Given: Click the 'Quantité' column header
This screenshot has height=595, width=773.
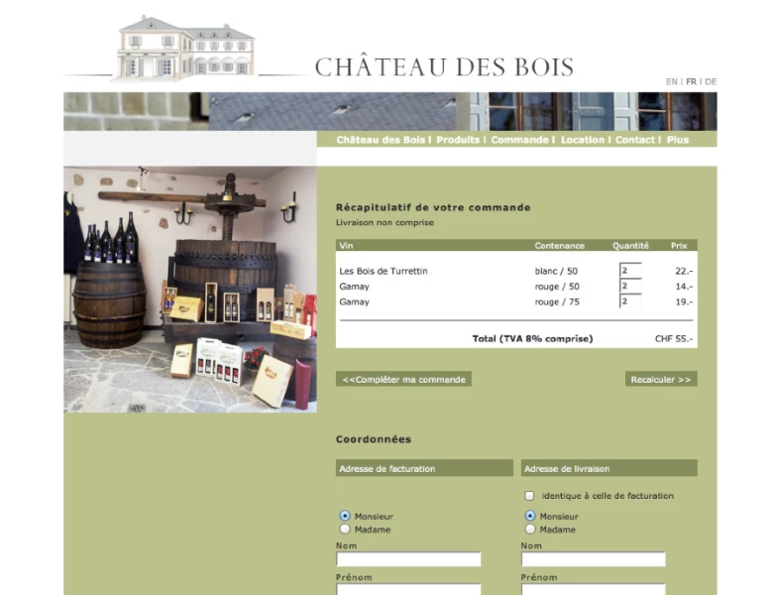Looking at the screenshot, I should click(630, 245).
